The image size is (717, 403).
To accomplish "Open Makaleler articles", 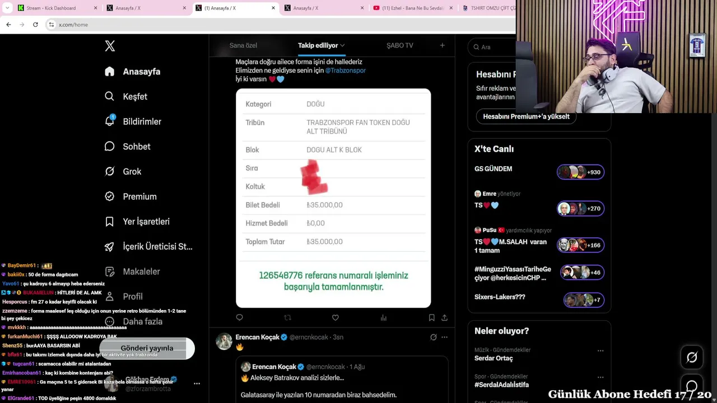I will [x=132, y=271].
